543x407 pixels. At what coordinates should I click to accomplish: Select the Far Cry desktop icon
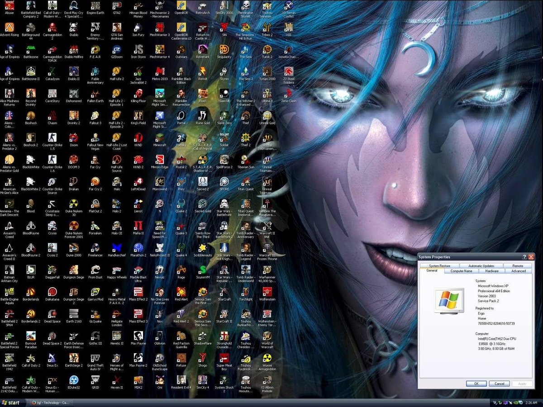click(95, 162)
